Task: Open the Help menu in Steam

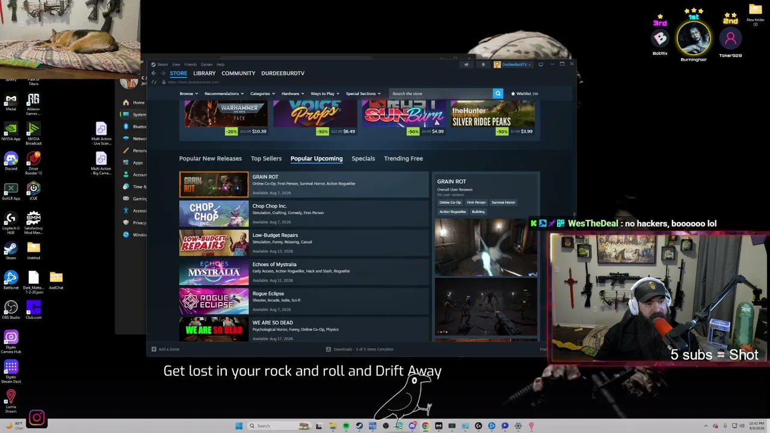Action: click(x=220, y=64)
